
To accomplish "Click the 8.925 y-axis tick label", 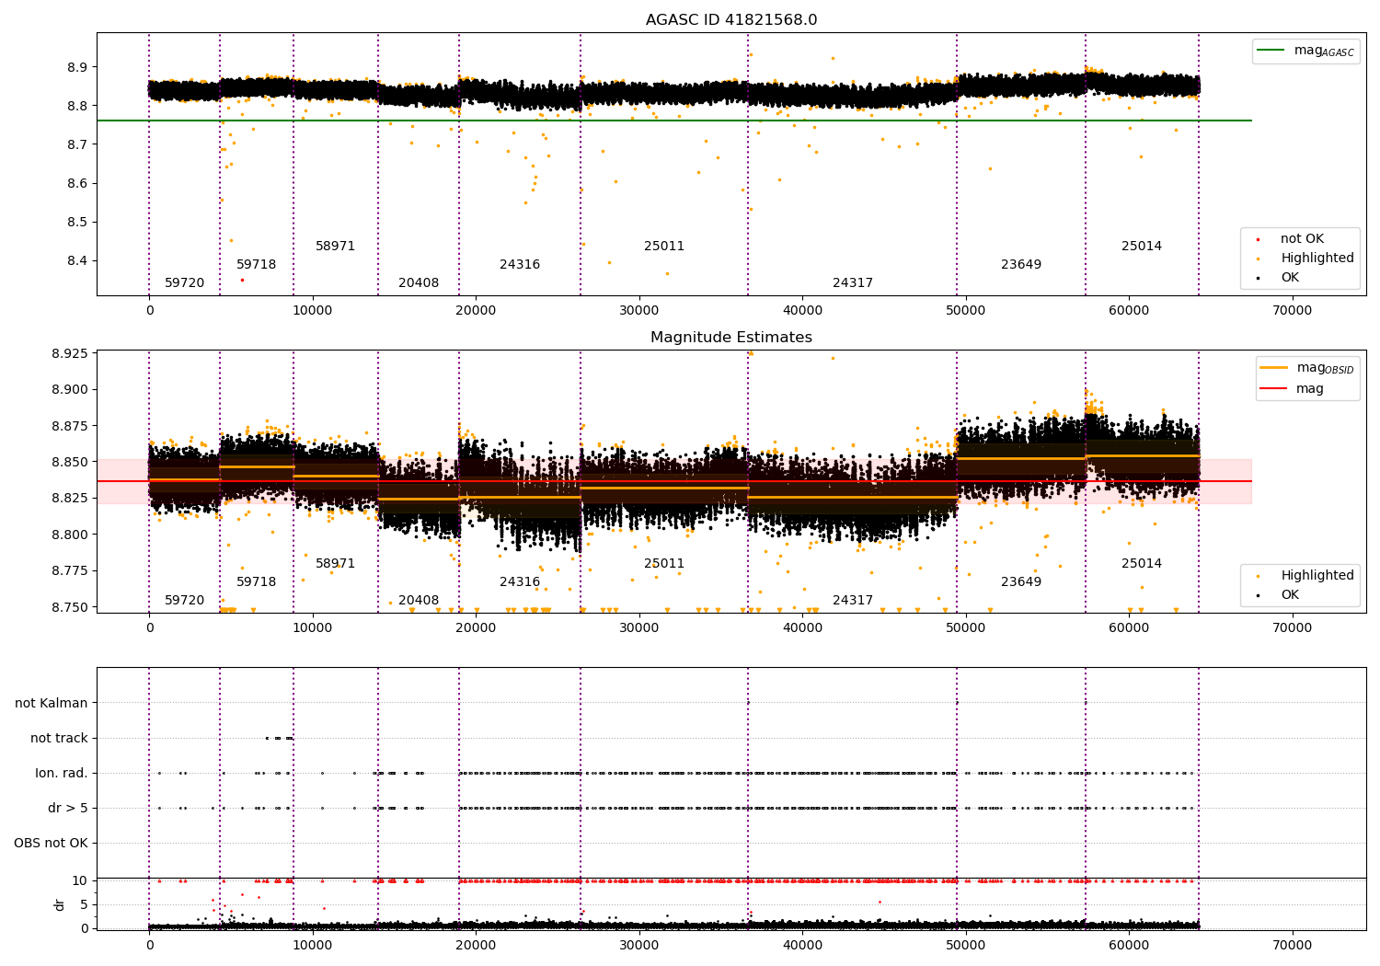I will tap(70, 353).
